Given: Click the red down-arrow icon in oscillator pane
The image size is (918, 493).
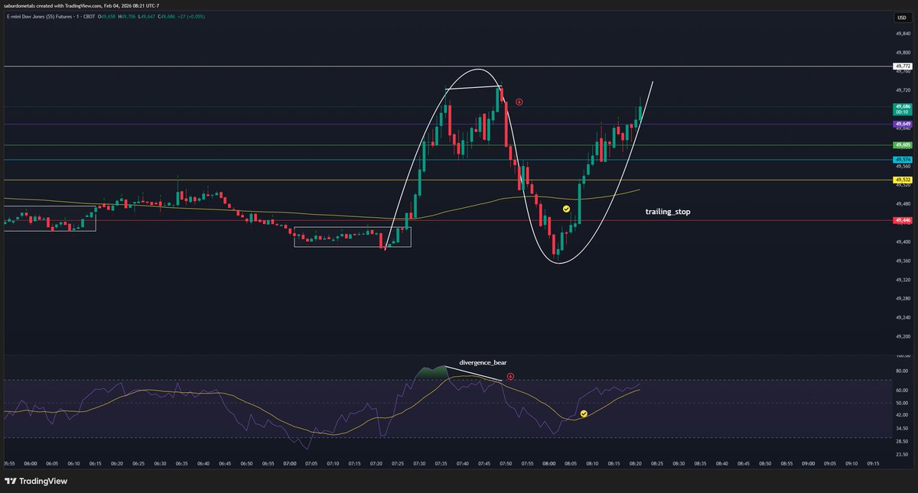Looking at the screenshot, I should click(510, 377).
